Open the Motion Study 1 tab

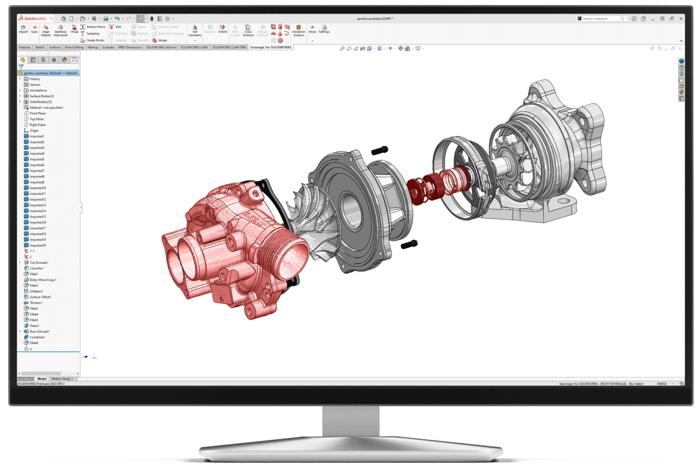(x=62, y=379)
